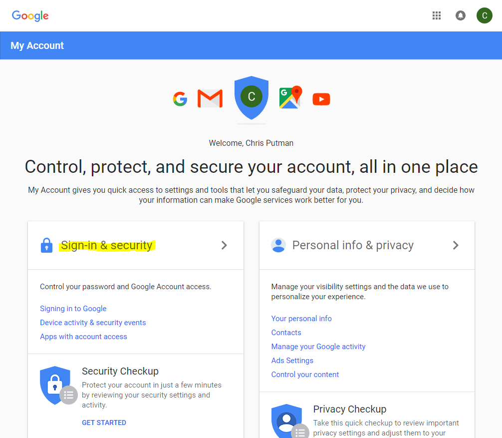The width and height of the screenshot is (502, 438).
Task: Open Device activity & security events
Action: [x=93, y=323]
